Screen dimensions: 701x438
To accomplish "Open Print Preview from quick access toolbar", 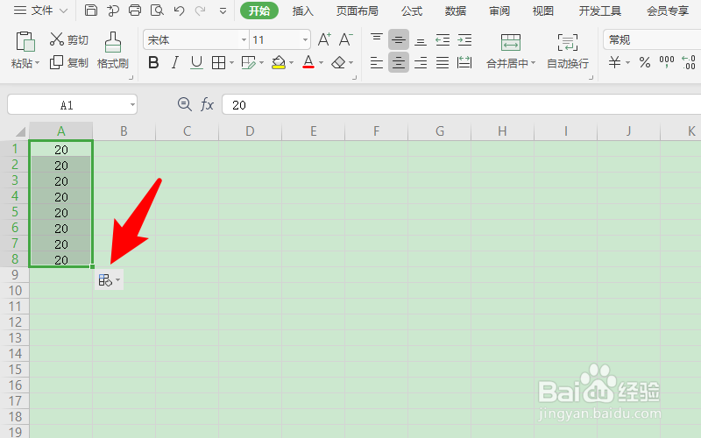I will [x=157, y=11].
